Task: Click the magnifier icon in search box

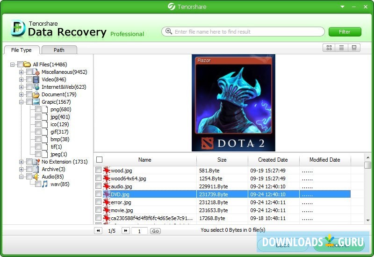Action: (169, 31)
